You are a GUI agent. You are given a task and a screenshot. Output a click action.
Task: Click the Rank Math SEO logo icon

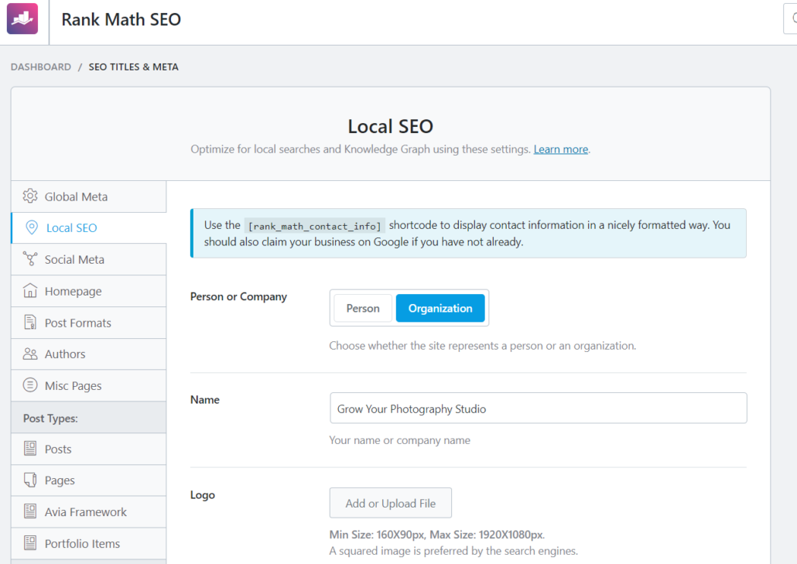[22, 19]
